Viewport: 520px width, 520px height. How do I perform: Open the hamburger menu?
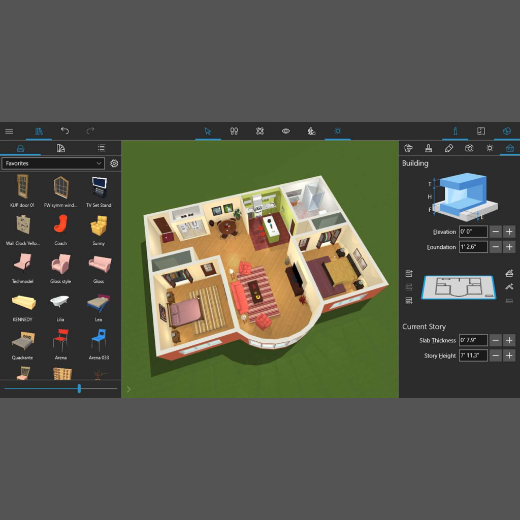[9, 131]
